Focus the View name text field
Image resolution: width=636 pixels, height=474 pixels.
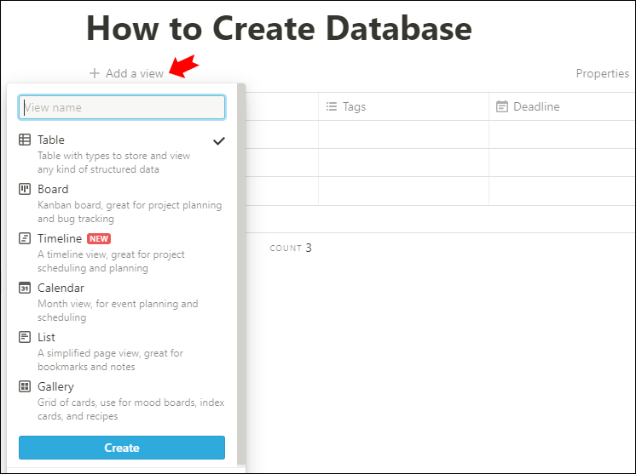pos(122,107)
